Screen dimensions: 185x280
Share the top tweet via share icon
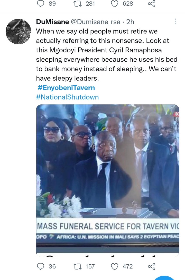click(x=152, y=4)
